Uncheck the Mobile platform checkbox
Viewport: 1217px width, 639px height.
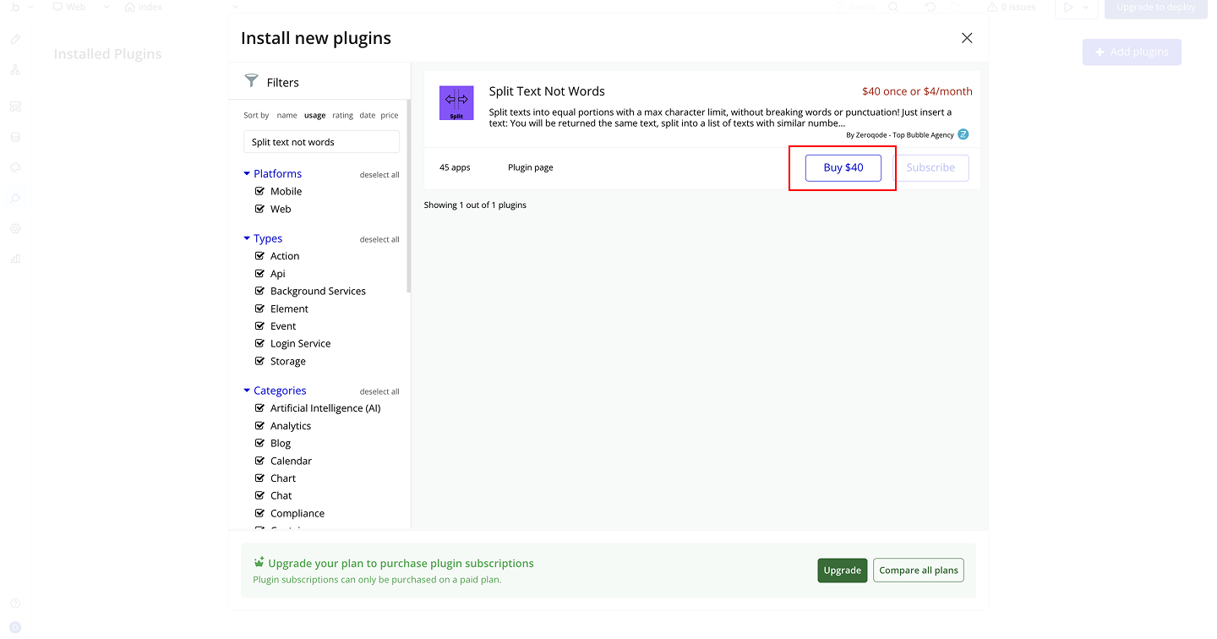[260, 191]
